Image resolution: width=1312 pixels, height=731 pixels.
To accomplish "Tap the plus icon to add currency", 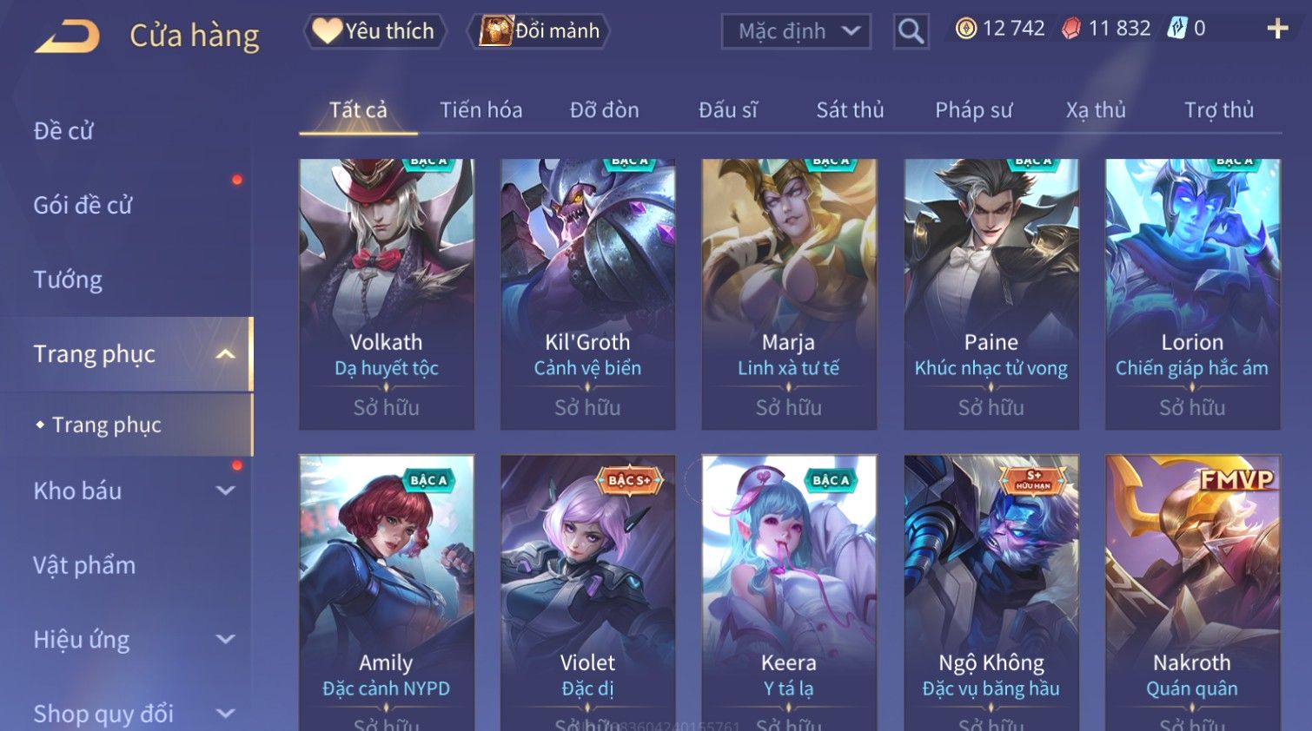I will [x=1277, y=30].
